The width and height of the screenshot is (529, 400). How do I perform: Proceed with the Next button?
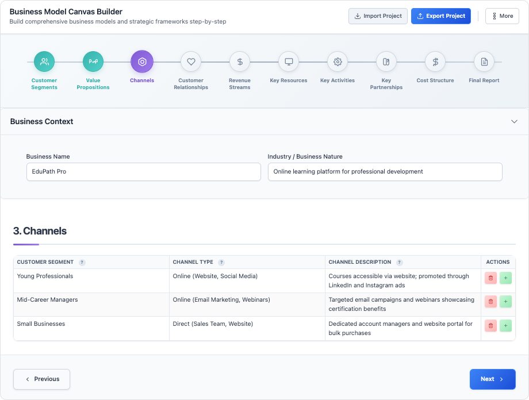493,379
